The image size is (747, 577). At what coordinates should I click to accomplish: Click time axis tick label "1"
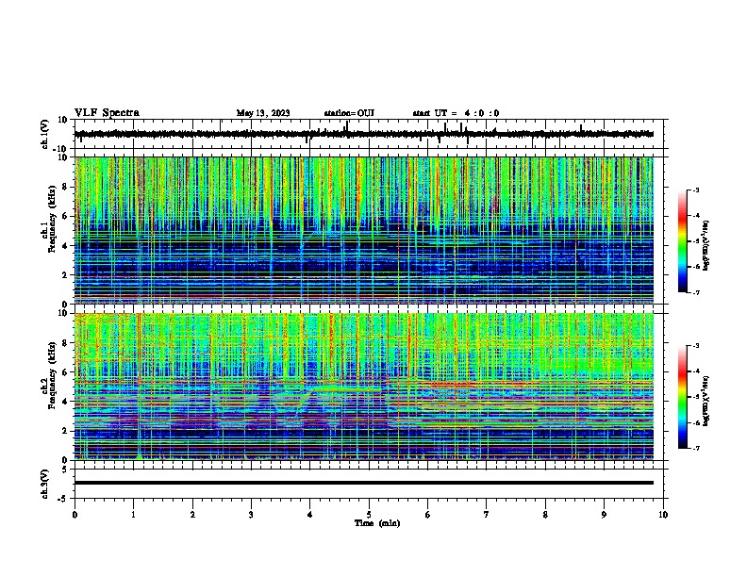(134, 515)
